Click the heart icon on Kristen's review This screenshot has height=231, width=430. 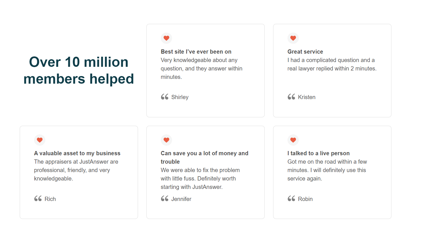(293, 38)
